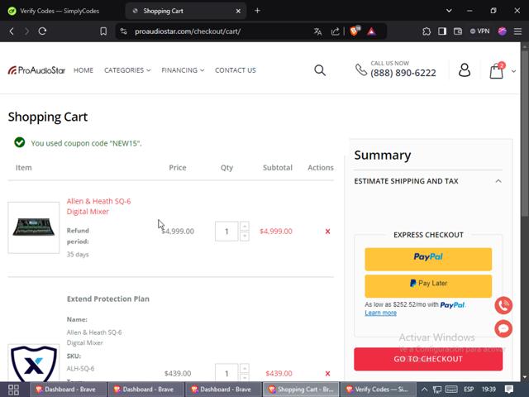Bookmark this page using the bookmark icon
This screenshot has height=397, width=529.
pos(103,31)
